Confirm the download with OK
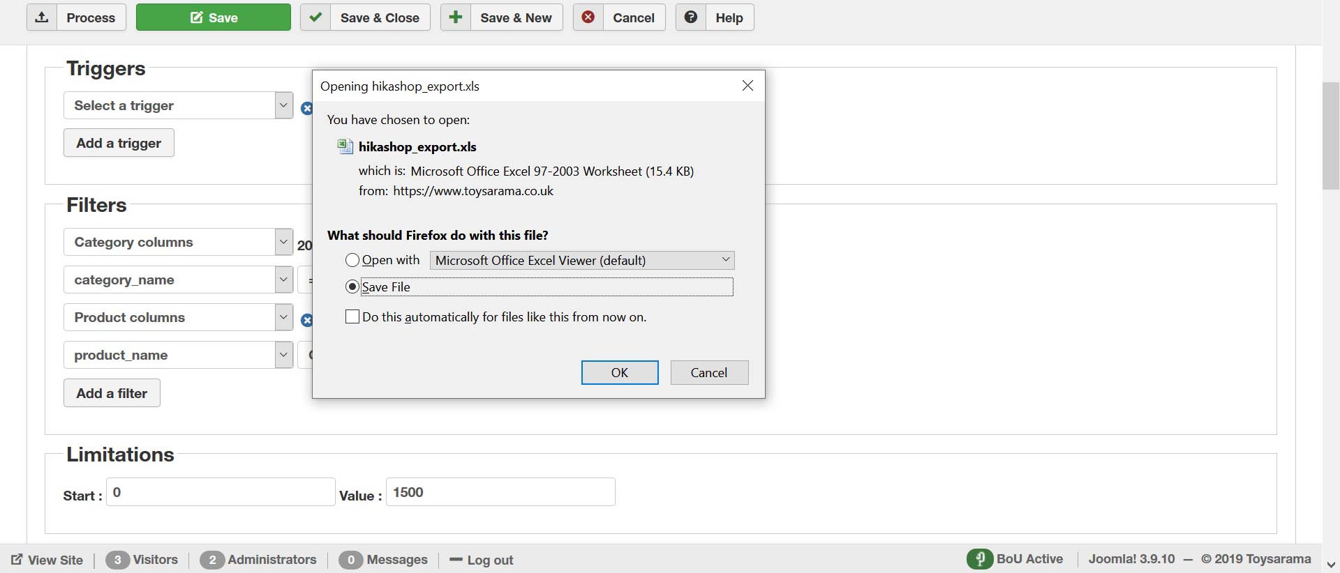The height and width of the screenshot is (573, 1340). [620, 372]
